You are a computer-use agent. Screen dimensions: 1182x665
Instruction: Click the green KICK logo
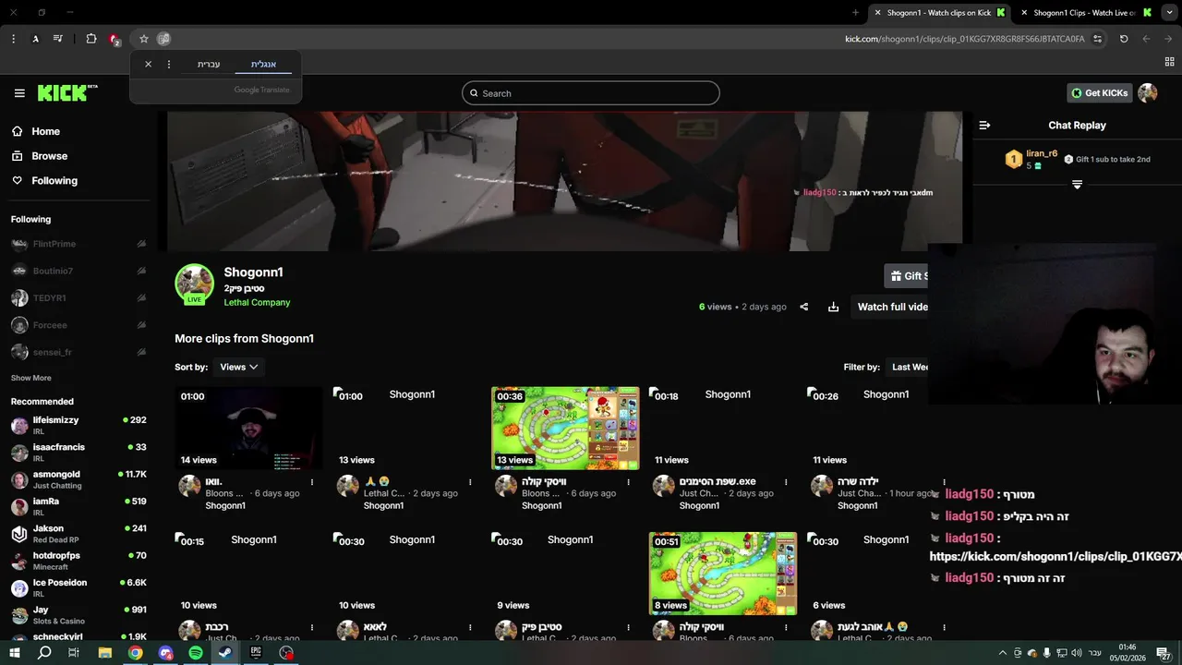click(x=66, y=92)
